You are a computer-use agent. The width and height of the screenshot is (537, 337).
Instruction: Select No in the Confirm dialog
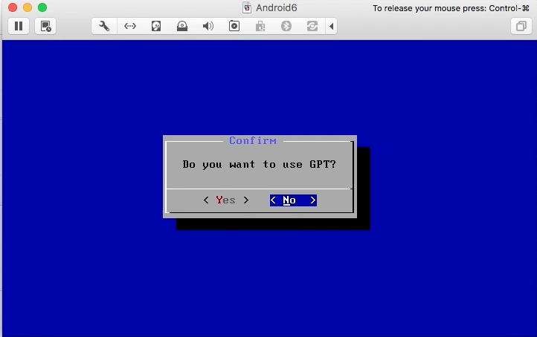[292, 200]
